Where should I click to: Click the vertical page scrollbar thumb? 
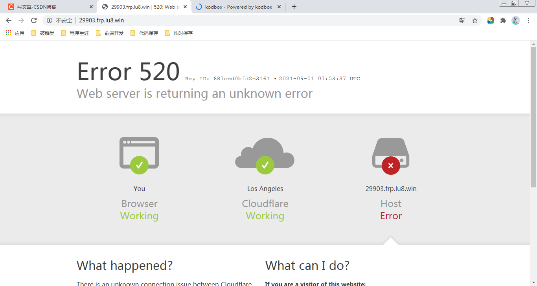[533, 117]
